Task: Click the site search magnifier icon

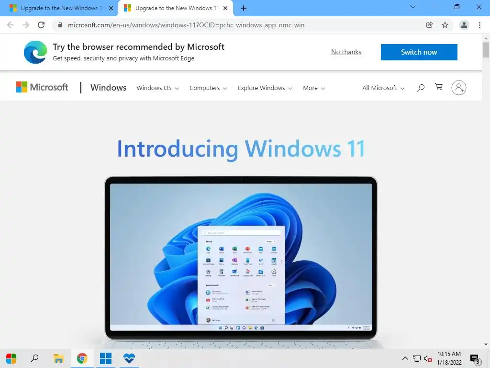Action: click(x=421, y=88)
